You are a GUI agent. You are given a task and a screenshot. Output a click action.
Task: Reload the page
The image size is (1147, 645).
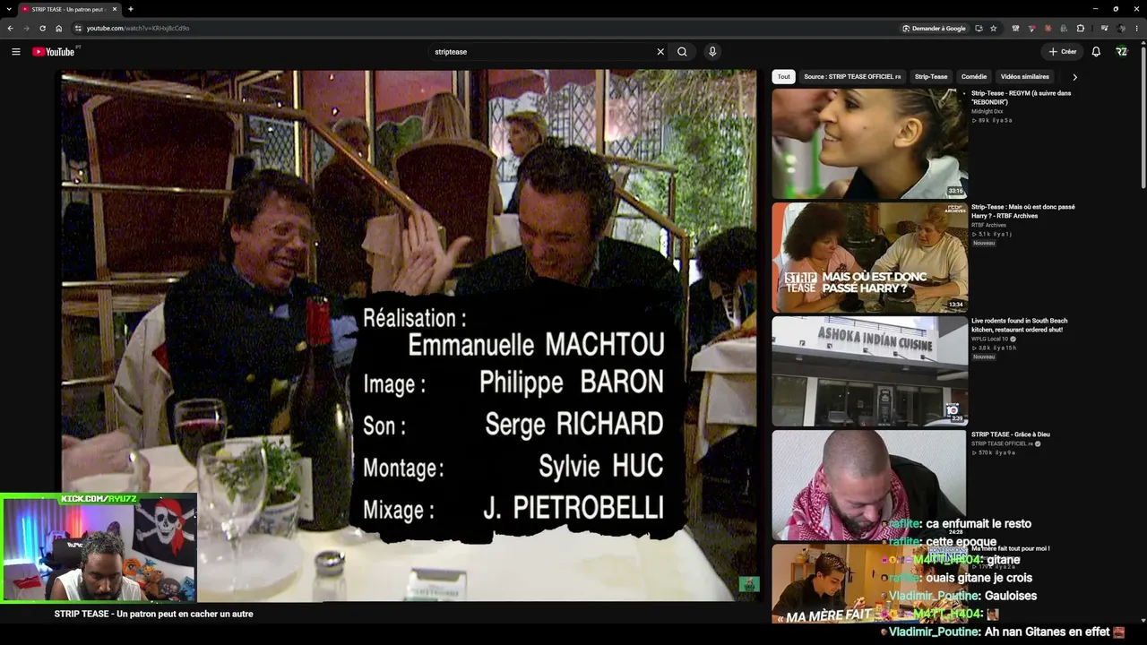[42, 28]
